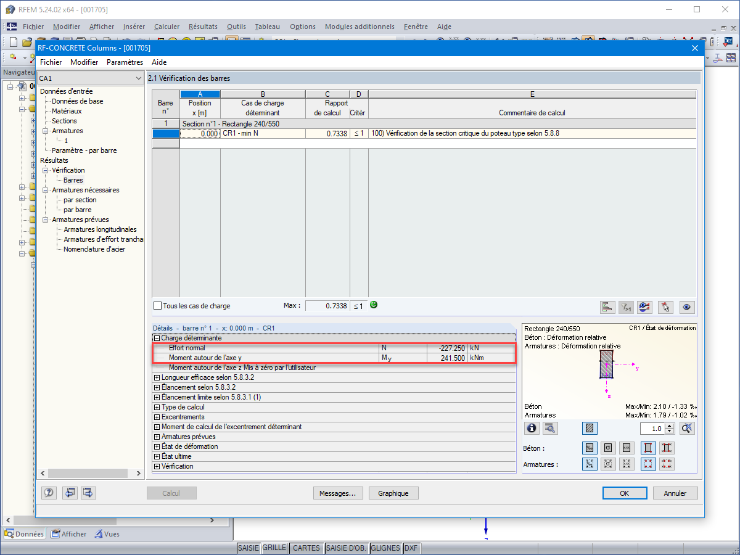The height and width of the screenshot is (555, 740).
Task: Open dialog Aide menu
Action: pyautogui.click(x=159, y=62)
